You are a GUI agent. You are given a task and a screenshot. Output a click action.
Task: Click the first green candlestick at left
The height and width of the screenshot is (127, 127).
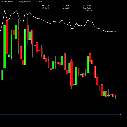click(x=2, y=75)
